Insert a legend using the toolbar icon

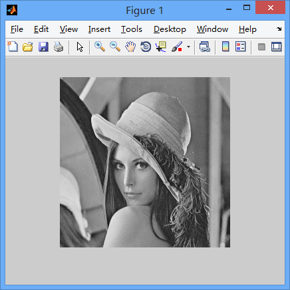tap(241, 47)
